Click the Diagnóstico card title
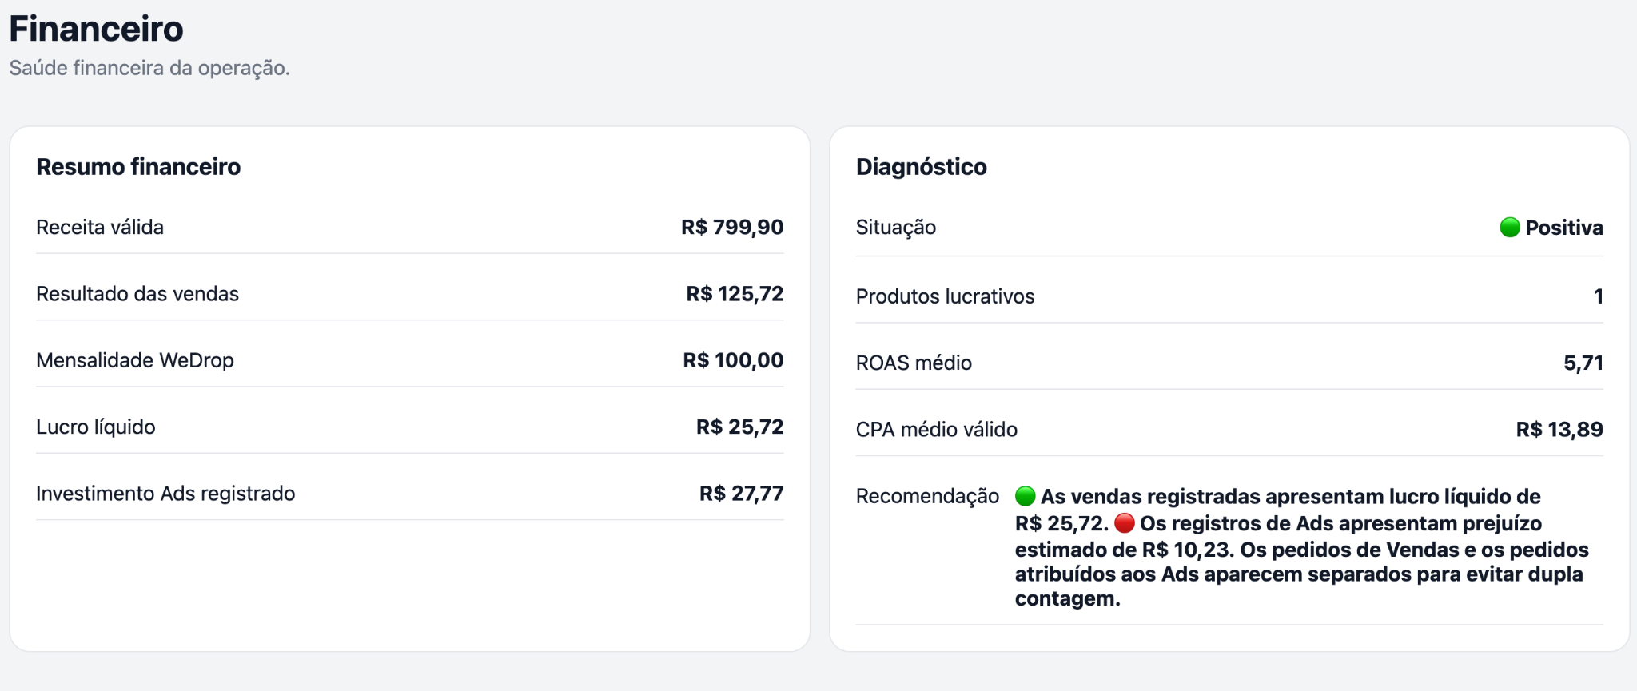This screenshot has height=691, width=1637. click(x=922, y=166)
